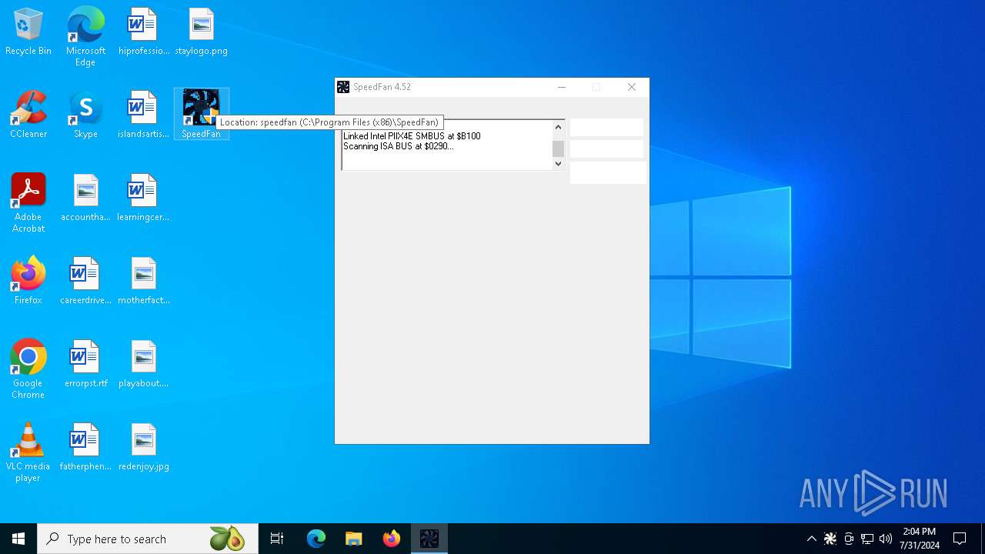Select the motherfact... image file
Image resolution: width=985 pixels, height=554 pixels.
pyautogui.click(x=143, y=281)
